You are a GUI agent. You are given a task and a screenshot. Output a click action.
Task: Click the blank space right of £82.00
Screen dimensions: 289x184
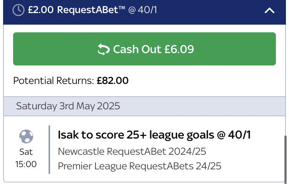[x=204, y=81]
